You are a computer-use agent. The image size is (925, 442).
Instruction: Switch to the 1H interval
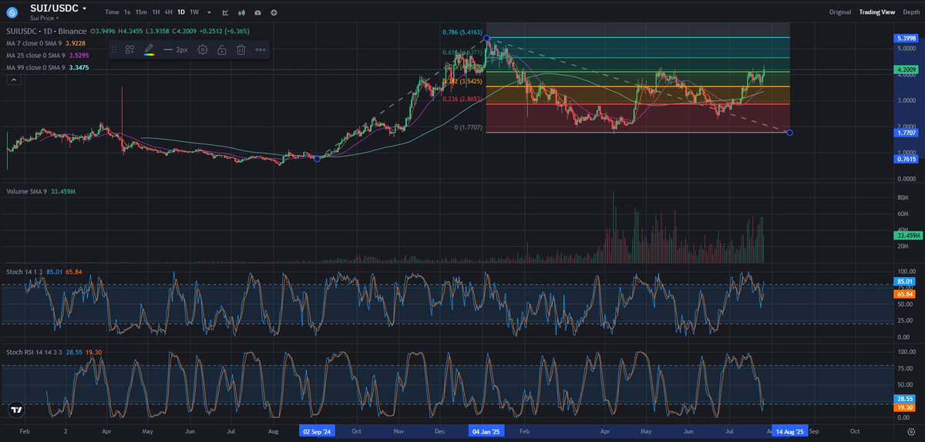pyautogui.click(x=156, y=12)
